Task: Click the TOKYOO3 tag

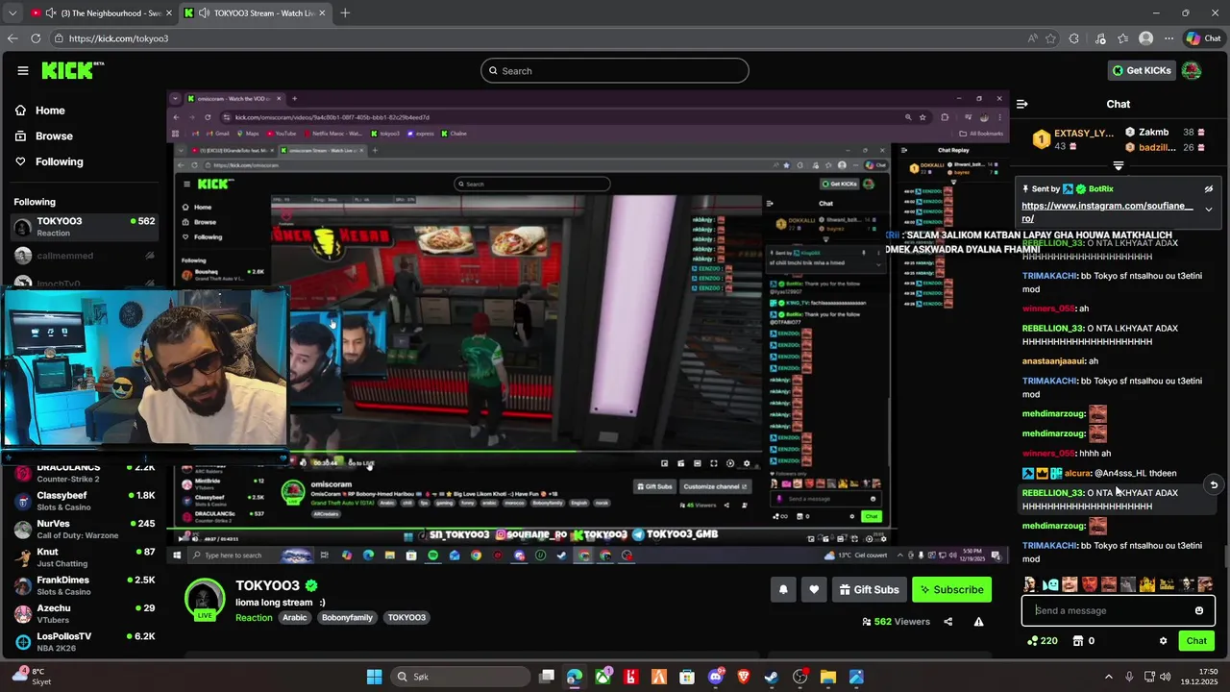Action: coord(406,618)
